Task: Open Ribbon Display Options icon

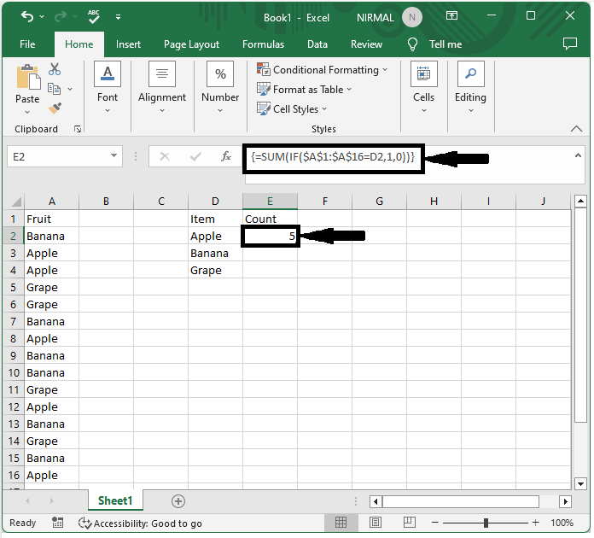Action: point(451,16)
